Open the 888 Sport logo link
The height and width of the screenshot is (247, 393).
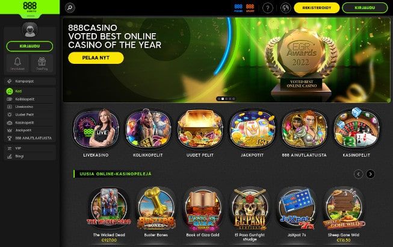(x=250, y=8)
